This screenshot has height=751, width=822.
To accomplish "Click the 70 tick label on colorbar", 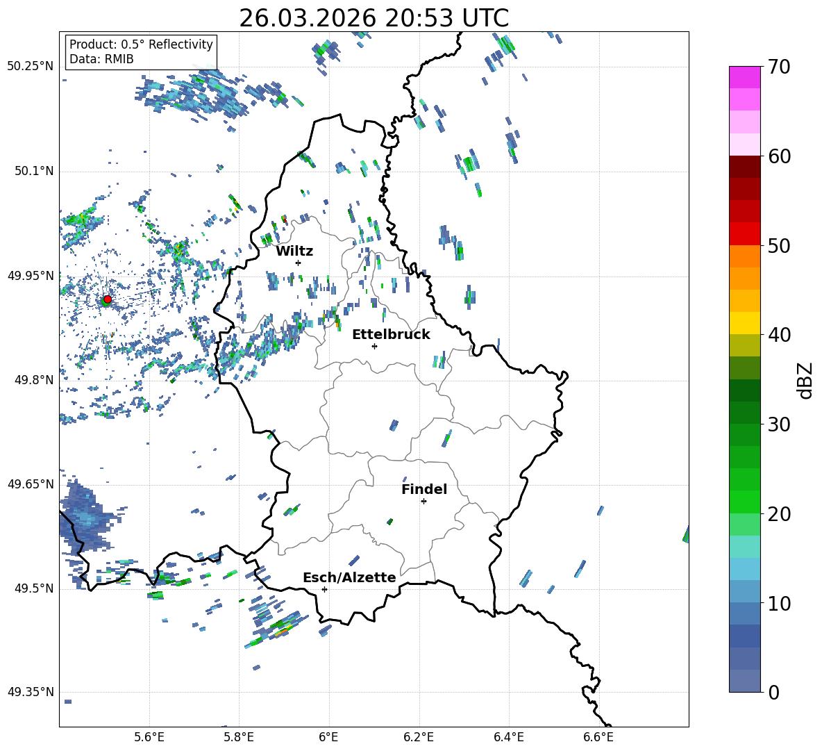I will pos(780,67).
